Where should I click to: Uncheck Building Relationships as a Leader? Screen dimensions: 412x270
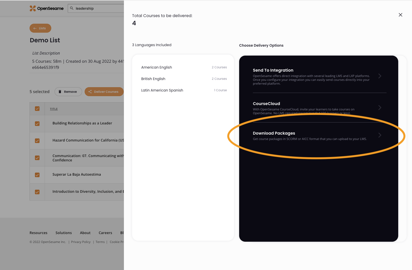(37, 124)
